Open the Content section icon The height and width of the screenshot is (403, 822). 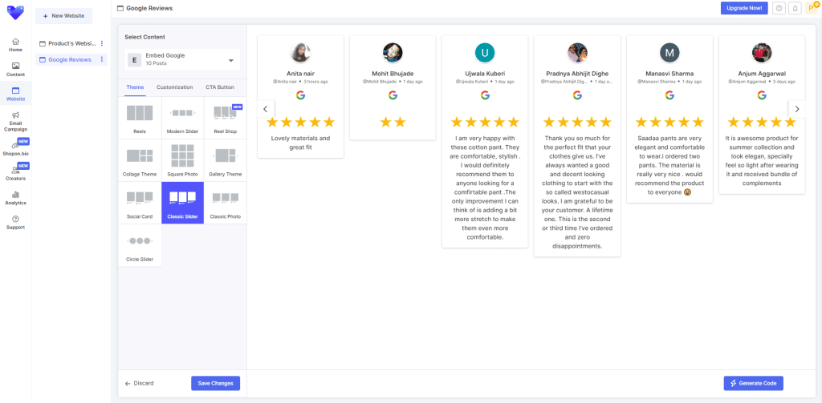click(x=15, y=69)
